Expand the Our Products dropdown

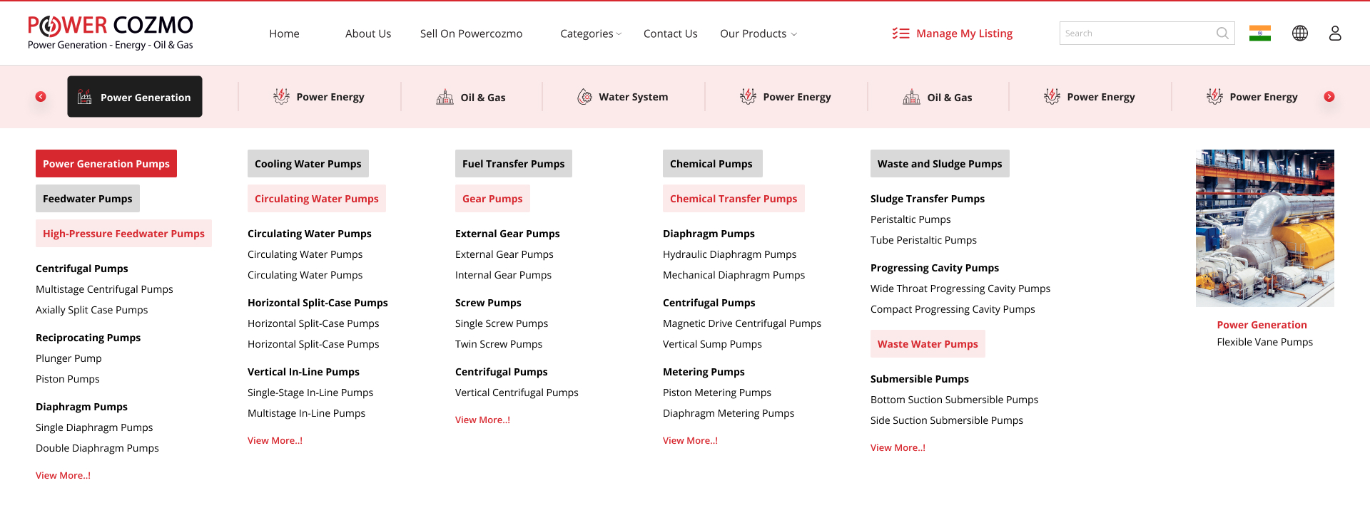pyautogui.click(x=758, y=33)
